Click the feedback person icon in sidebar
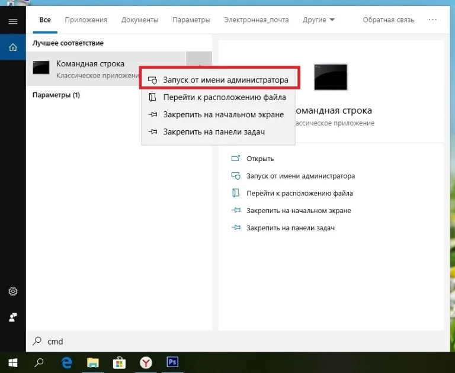Viewport: 455px width, 373px height. click(13, 317)
